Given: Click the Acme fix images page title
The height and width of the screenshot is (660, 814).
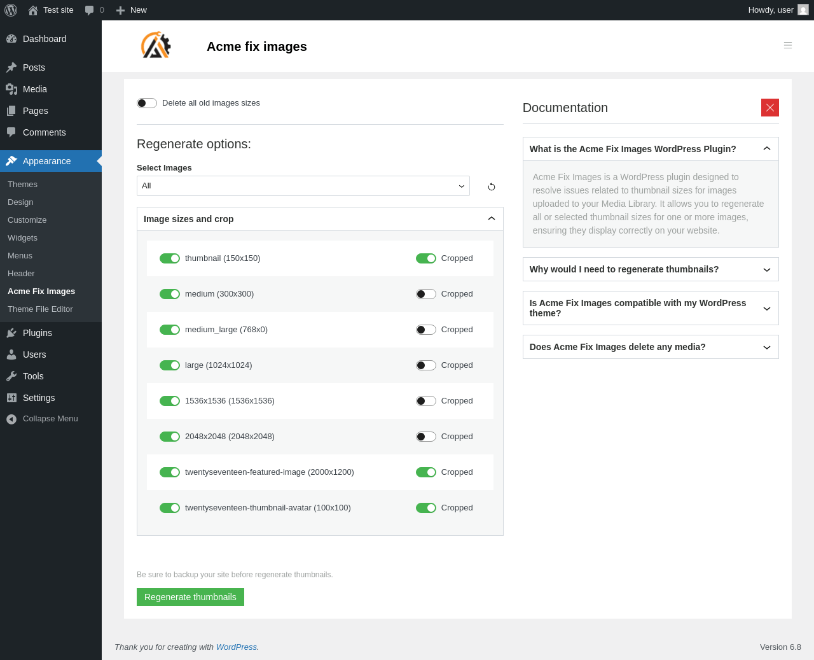Looking at the screenshot, I should (x=257, y=46).
